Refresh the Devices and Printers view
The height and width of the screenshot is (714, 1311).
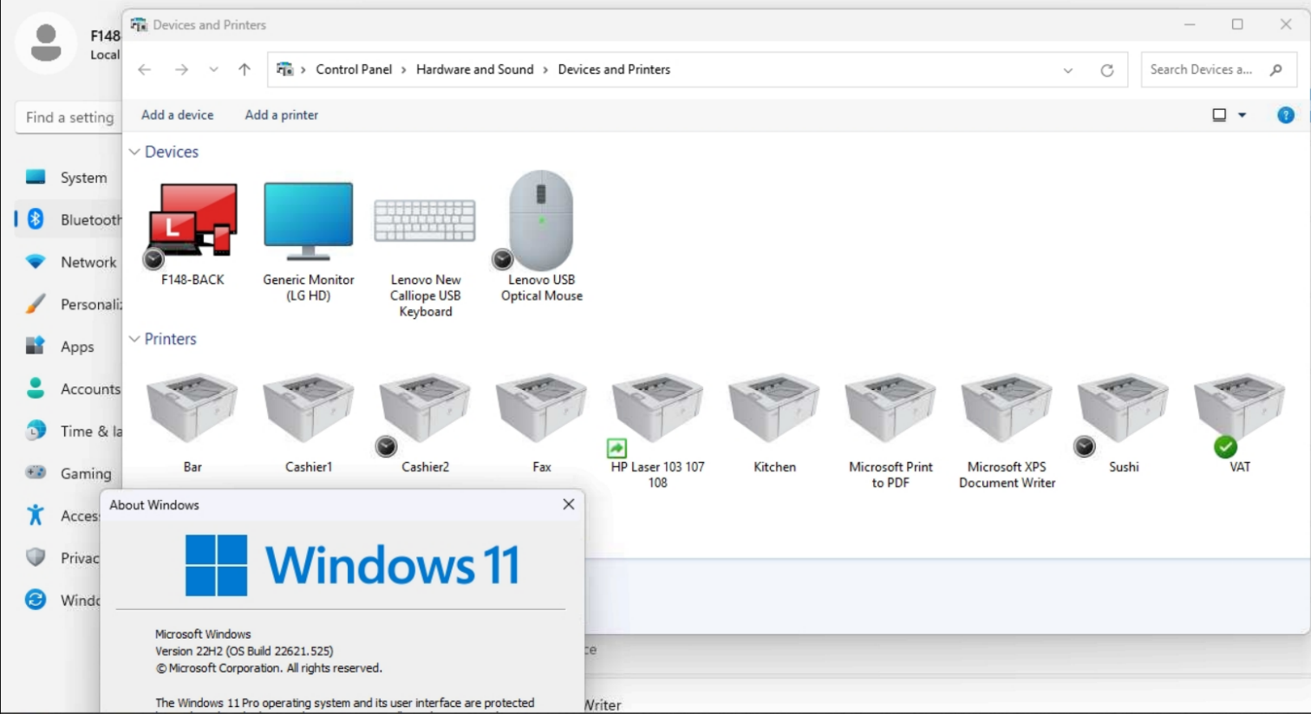point(1107,70)
